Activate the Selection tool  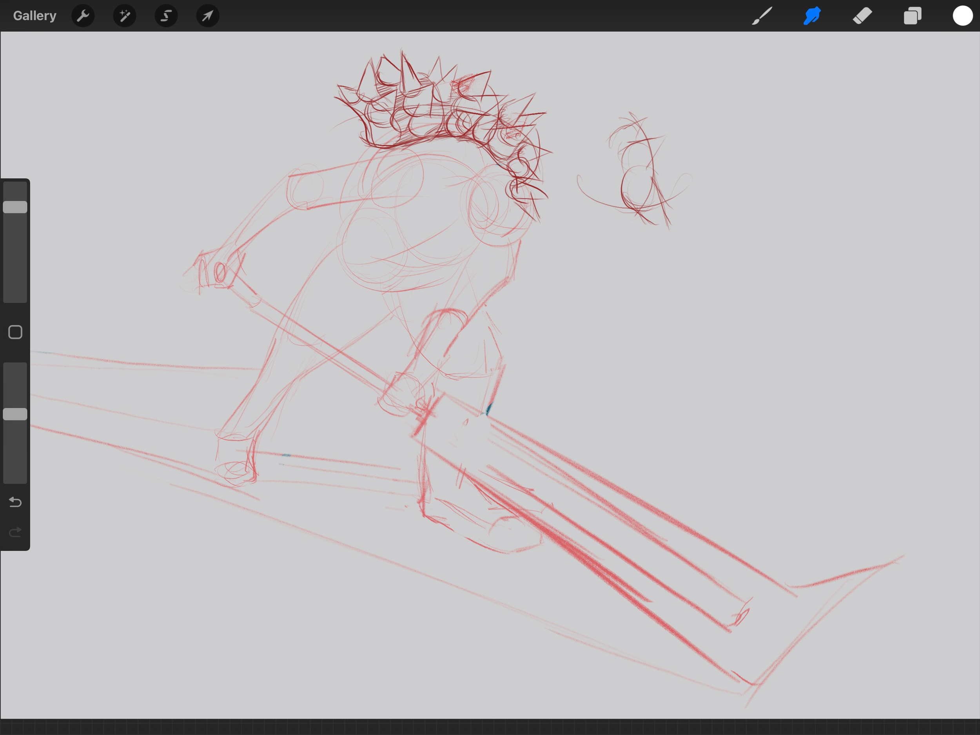click(166, 16)
